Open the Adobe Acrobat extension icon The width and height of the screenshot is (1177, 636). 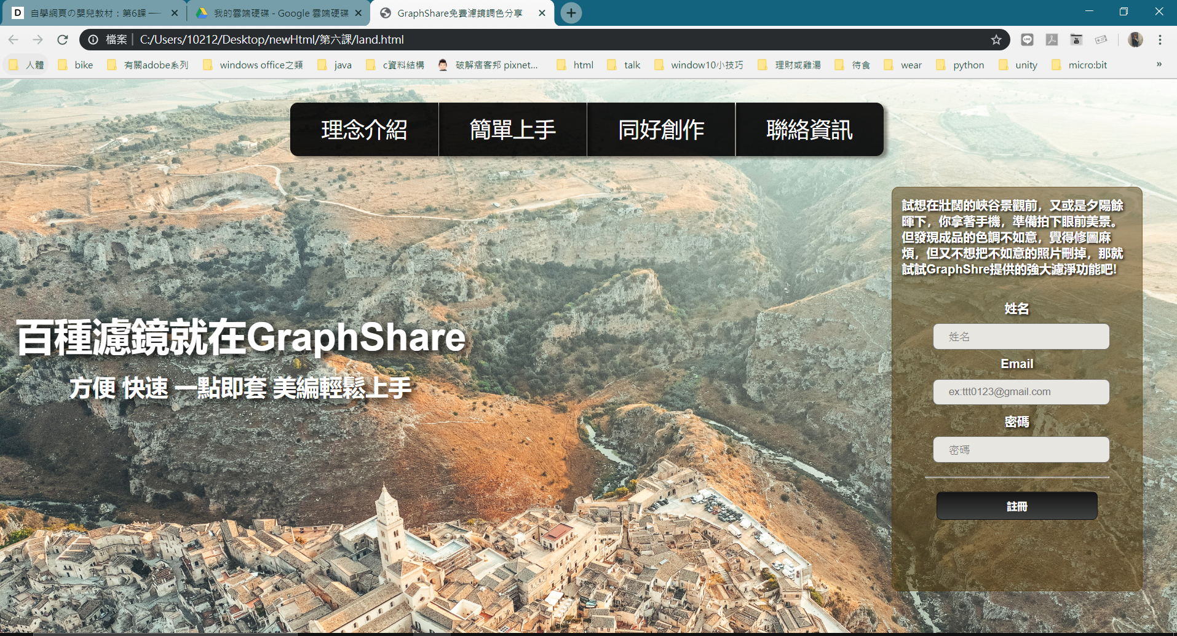pos(1052,40)
